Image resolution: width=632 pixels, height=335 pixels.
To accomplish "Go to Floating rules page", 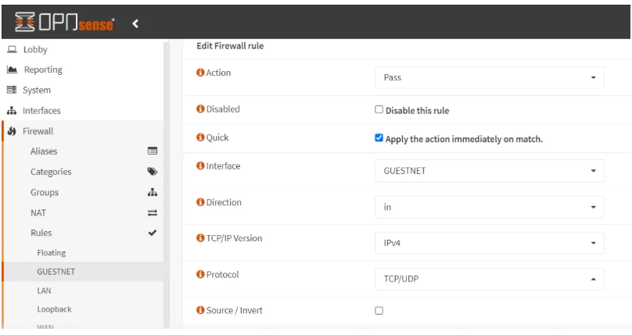I will tap(51, 252).
